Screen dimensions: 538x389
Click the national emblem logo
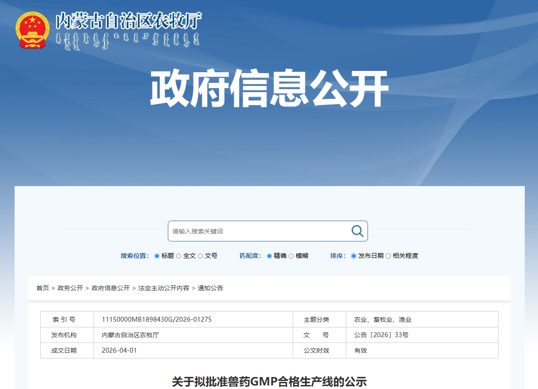tap(32, 31)
